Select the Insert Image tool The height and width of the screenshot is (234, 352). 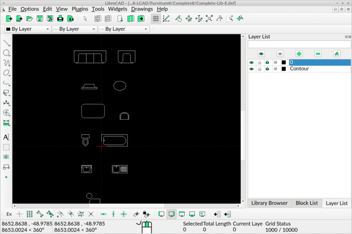pyautogui.click(x=6, y=157)
